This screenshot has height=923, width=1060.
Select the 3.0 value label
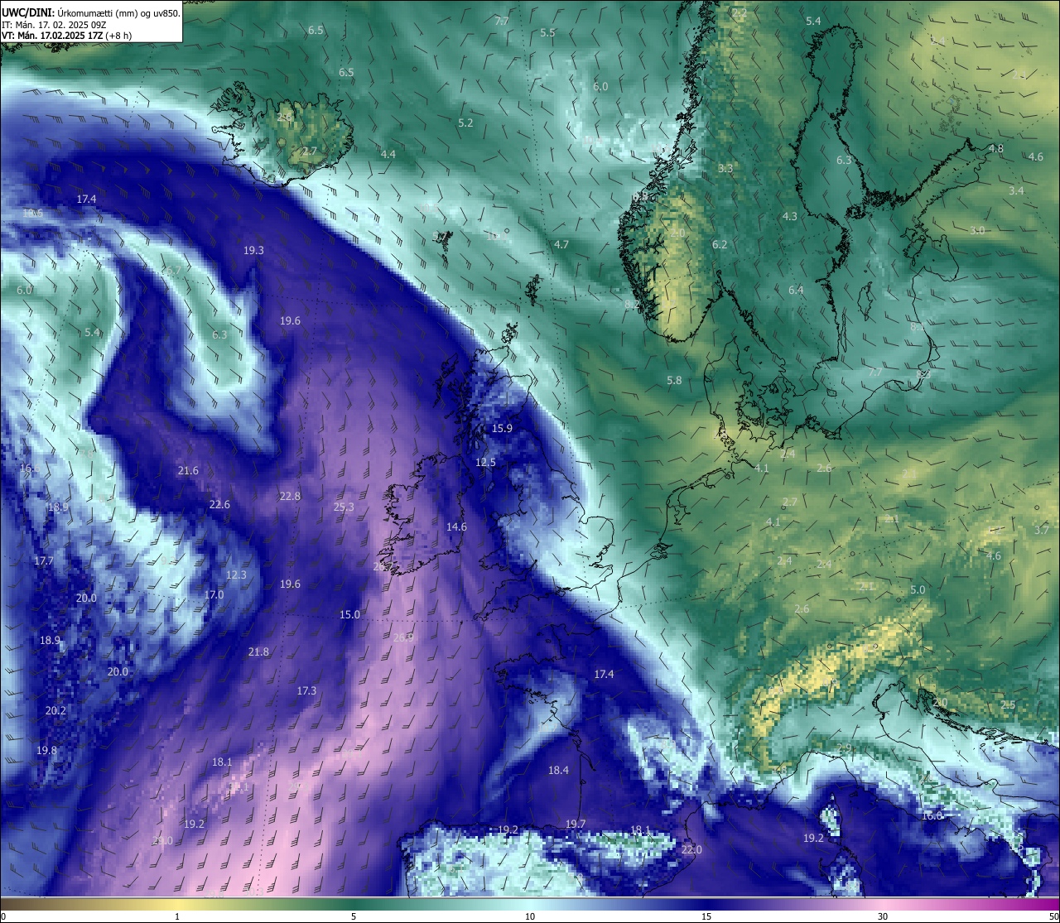tap(977, 231)
